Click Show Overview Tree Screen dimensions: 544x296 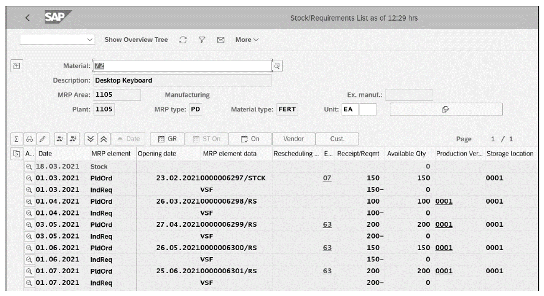click(x=136, y=40)
